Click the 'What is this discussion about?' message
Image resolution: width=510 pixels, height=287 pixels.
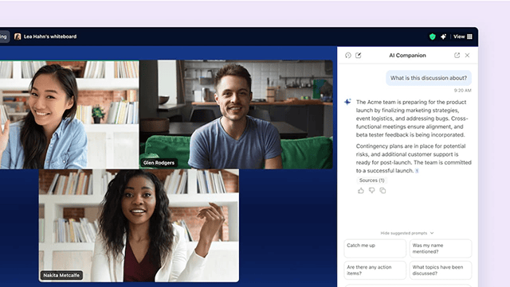pos(429,78)
